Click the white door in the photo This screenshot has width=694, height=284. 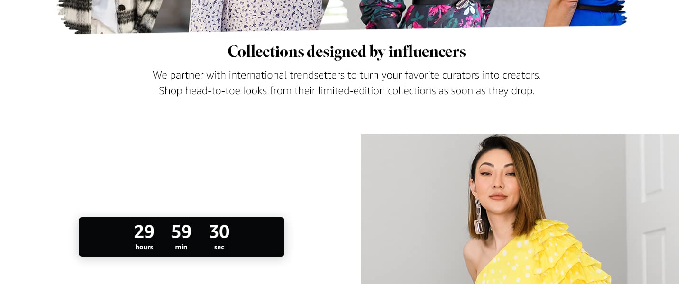coord(652,208)
